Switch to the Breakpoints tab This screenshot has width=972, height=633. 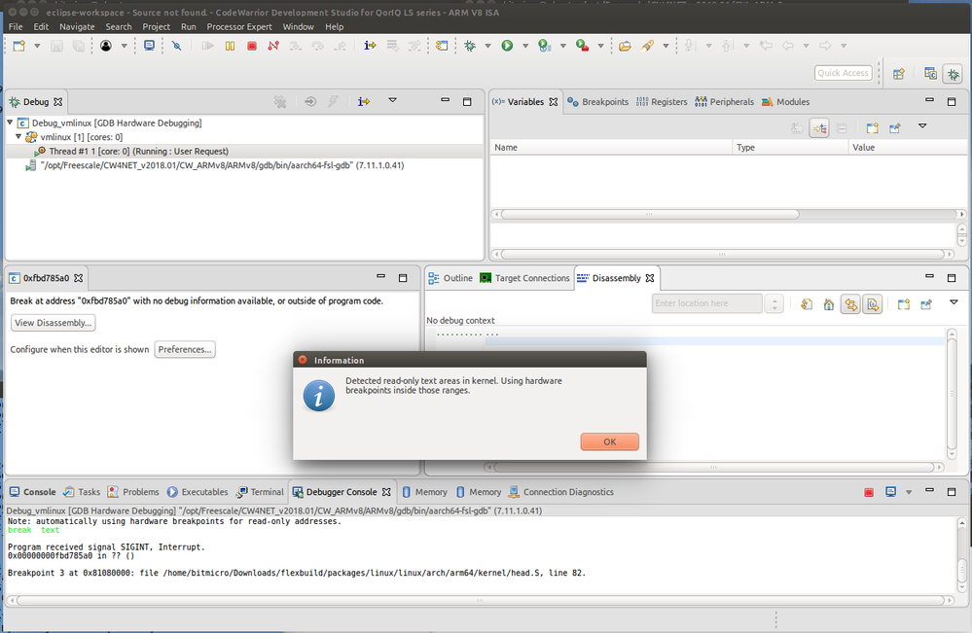point(598,102)
